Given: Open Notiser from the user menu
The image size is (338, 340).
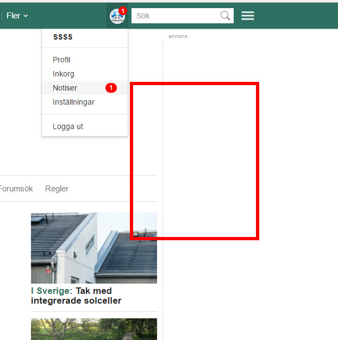Looking at the screenshot, I should [65, 88].
